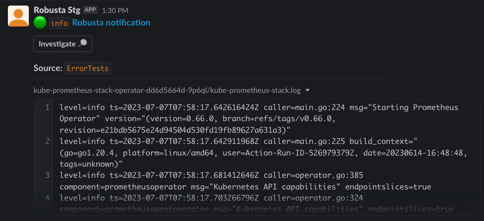The width and height of the screenshot is (484, 221).
Task: Click the magnifying glass icon in Investigate
Action: pyautogui.click(x=82, y=44)
